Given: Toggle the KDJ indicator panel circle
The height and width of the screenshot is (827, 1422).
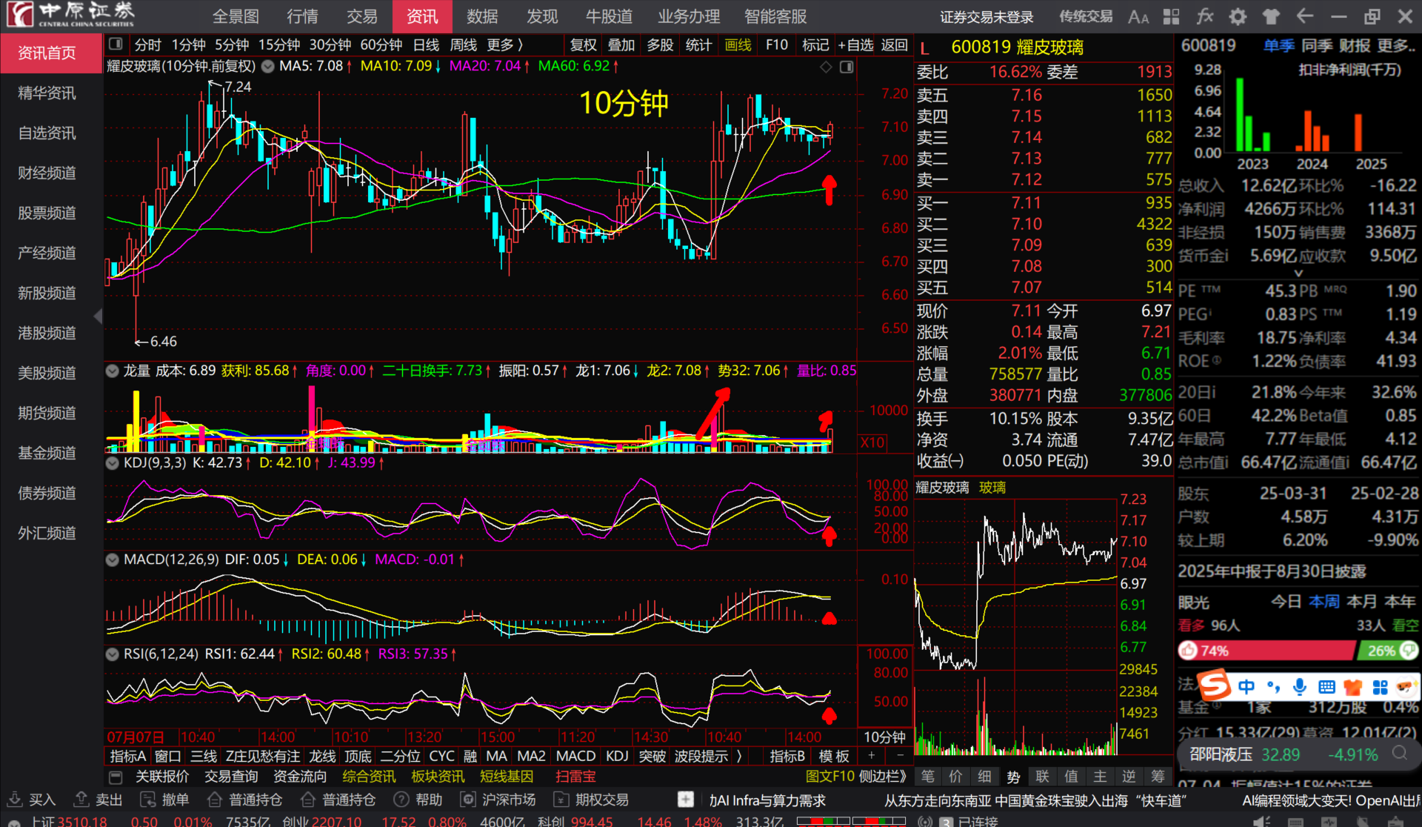Looking at the screenshot, I should pos(113,463).
